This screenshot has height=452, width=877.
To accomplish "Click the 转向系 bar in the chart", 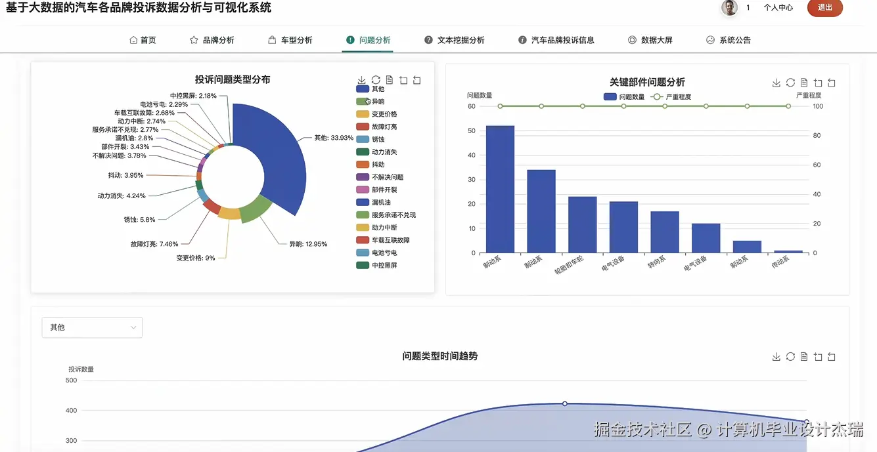I will click(x=665, y=232).
